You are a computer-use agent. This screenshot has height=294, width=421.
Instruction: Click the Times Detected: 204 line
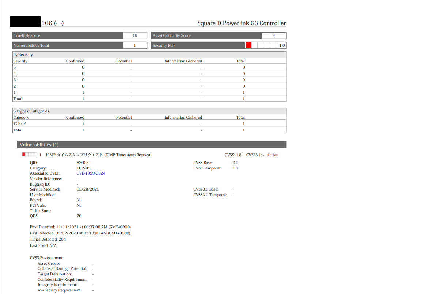click(x=48, y=239)
